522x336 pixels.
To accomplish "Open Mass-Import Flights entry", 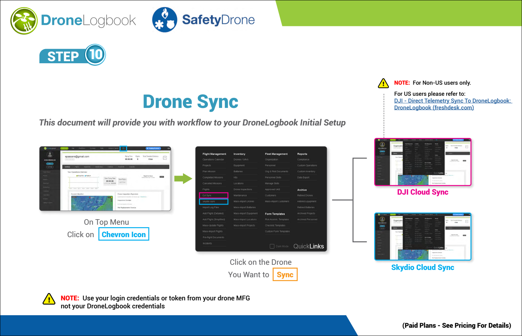I will pyautogui.click(x=212, y=231).
